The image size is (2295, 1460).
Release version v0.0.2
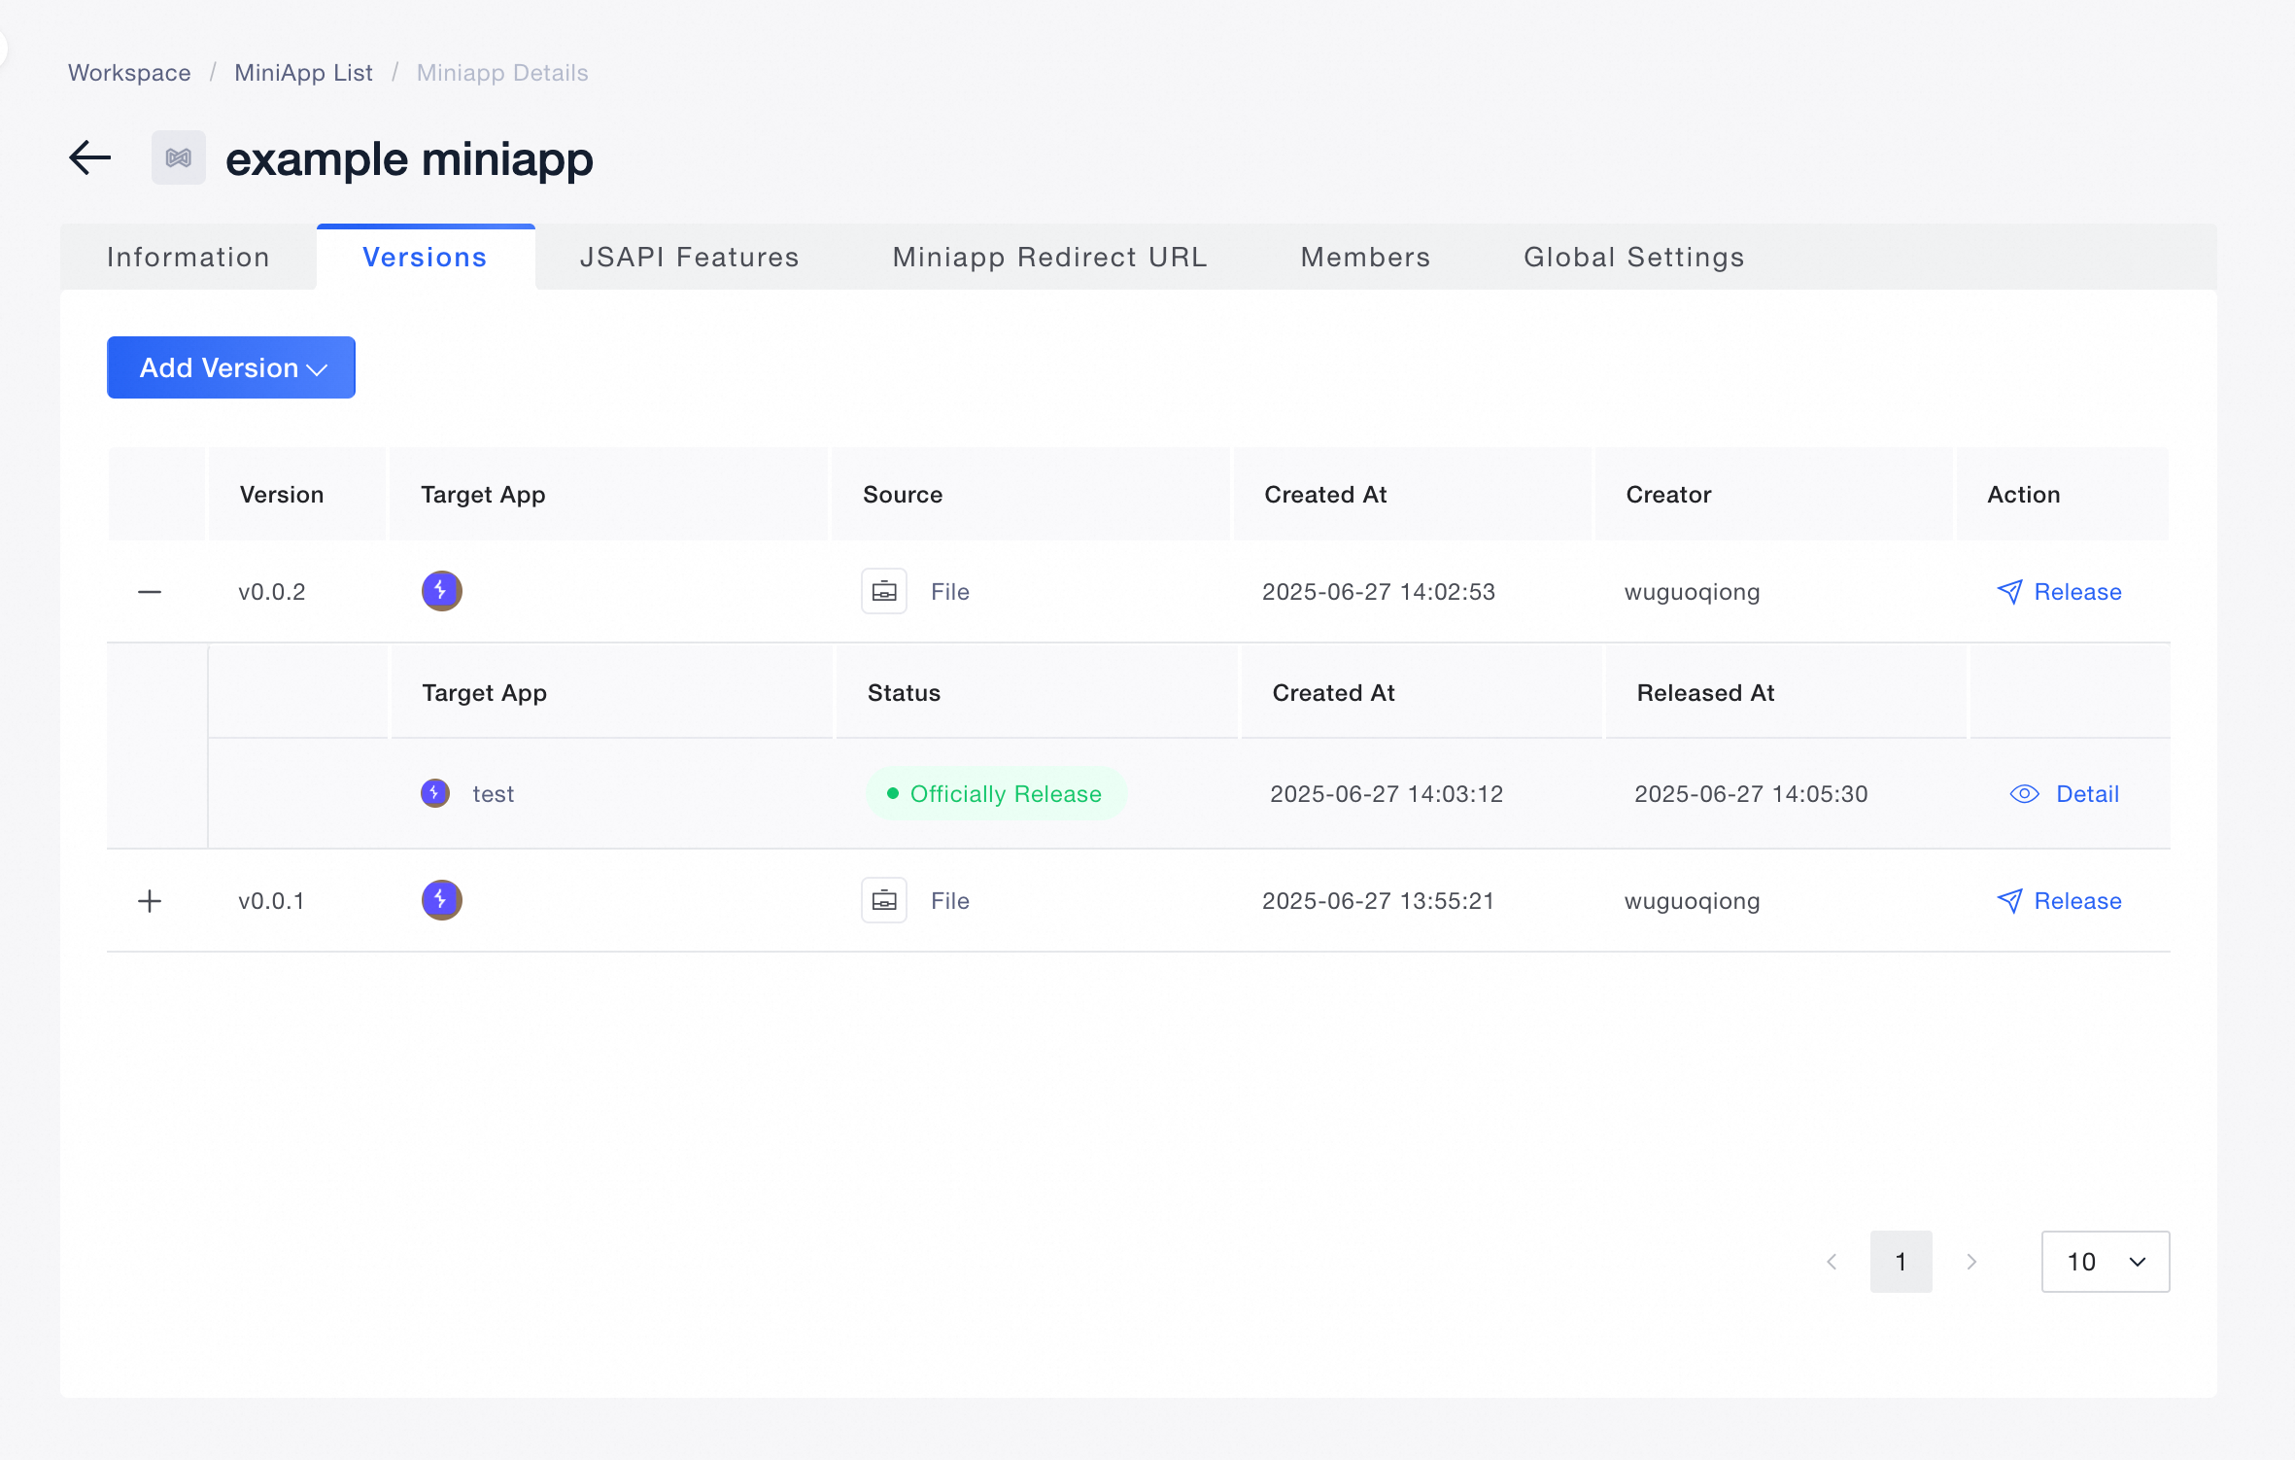tap(2060, 592)
